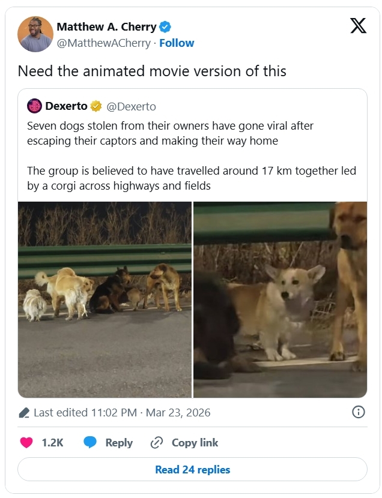Screen dimensions: 382x498
Task: Click the Reply text label
Action: pyautogui.click(x=119, y=443)
